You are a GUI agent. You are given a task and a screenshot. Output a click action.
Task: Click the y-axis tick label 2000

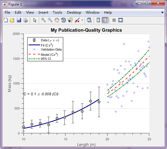coord(16,34)
